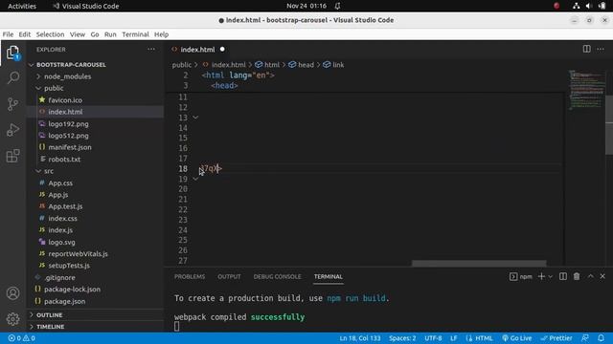613x344 pixels.
Task: Click Spaces: 2 indentation setting
Action: [402, 338]
